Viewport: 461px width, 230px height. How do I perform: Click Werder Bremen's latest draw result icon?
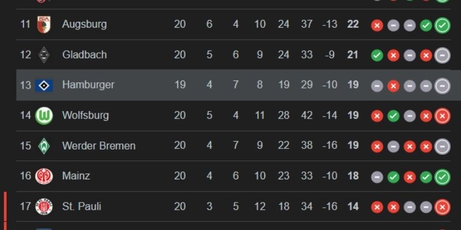pyautogui.click(x=443, y=147)
